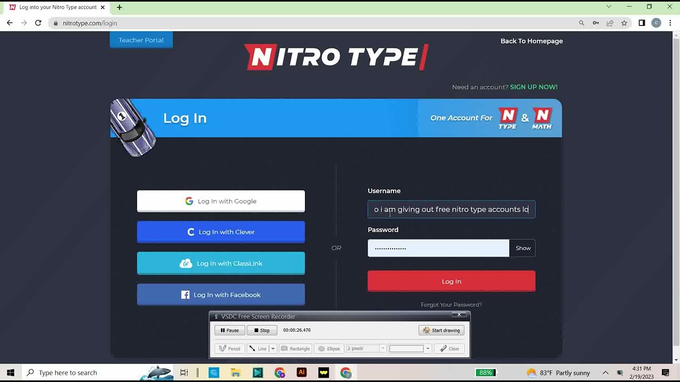Show the password text
Image resolution: width=680 pixels, height=382 pixels.
[x=523, y=248]
